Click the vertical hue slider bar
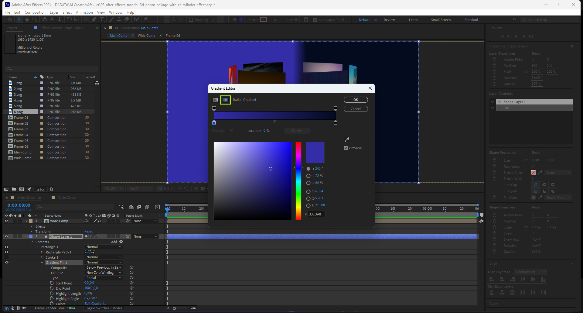Viewport: 583px width, 313px height. point(298,181)
